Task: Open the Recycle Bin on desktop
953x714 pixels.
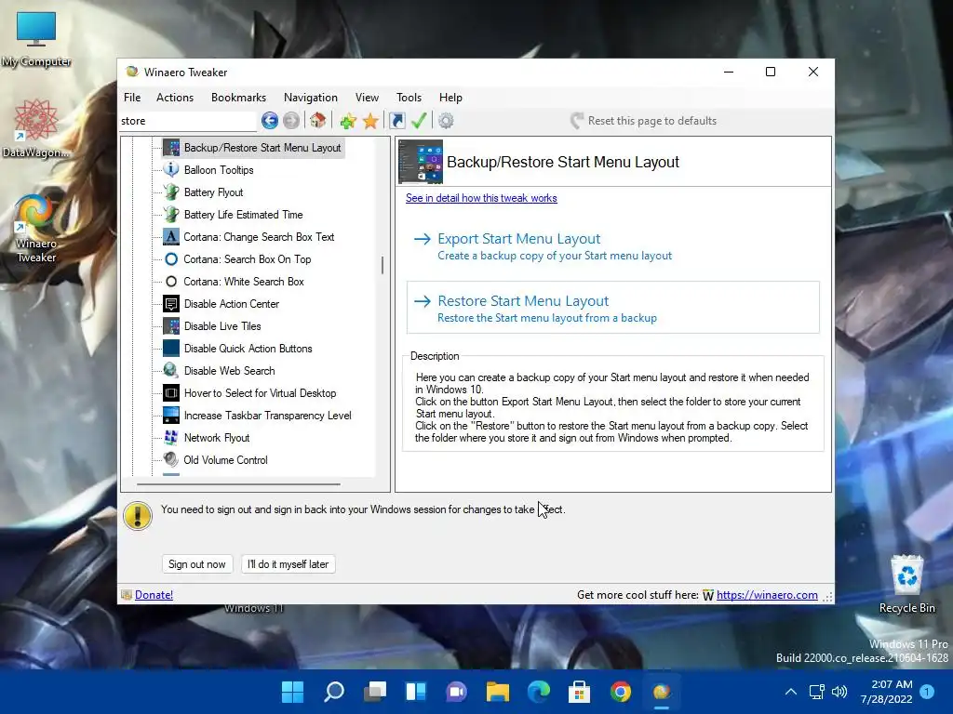Action: point(906,584)
